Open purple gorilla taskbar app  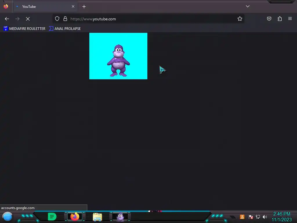pos(120,217)
